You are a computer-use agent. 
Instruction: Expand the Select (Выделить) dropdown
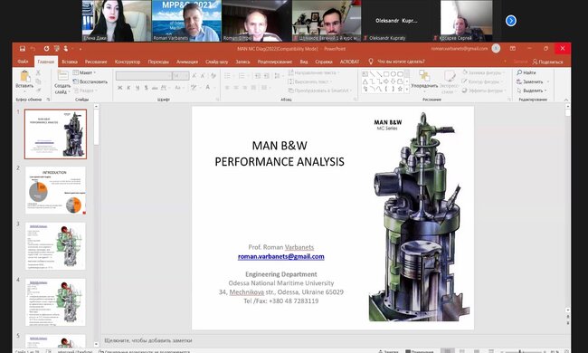point(532,91)
